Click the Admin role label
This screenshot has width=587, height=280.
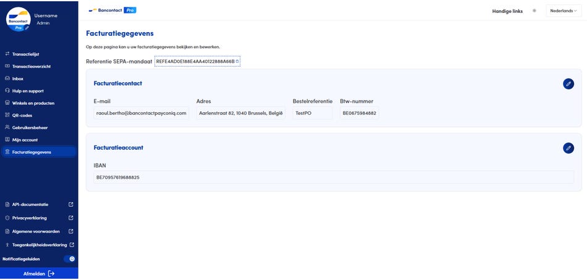(43, 23)
